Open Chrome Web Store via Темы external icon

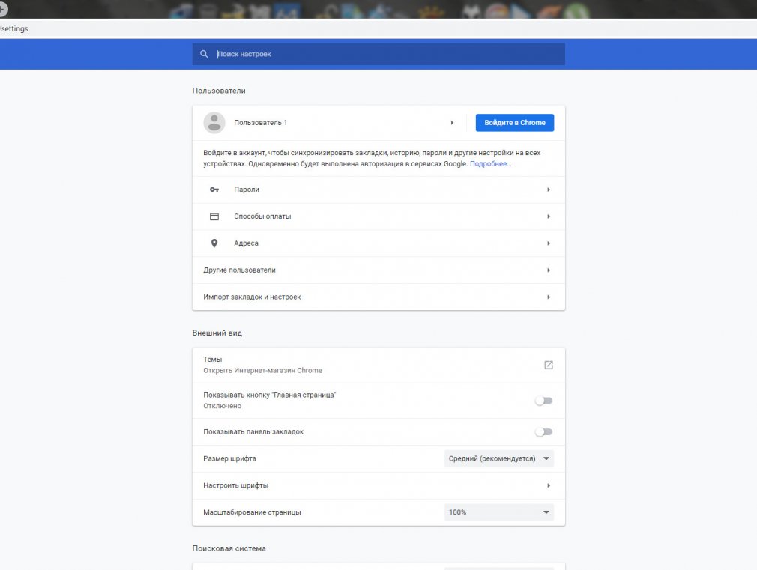click(x=549, y=365)
